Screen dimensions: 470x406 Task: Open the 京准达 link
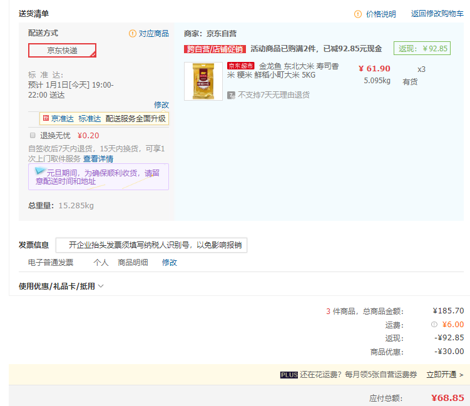[x=63, y=119]
